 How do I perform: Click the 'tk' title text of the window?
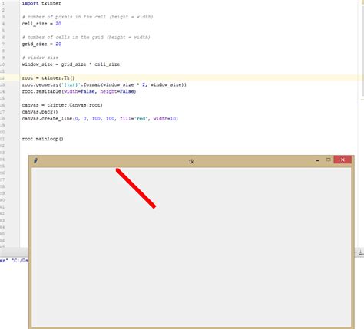coord(191,162)
